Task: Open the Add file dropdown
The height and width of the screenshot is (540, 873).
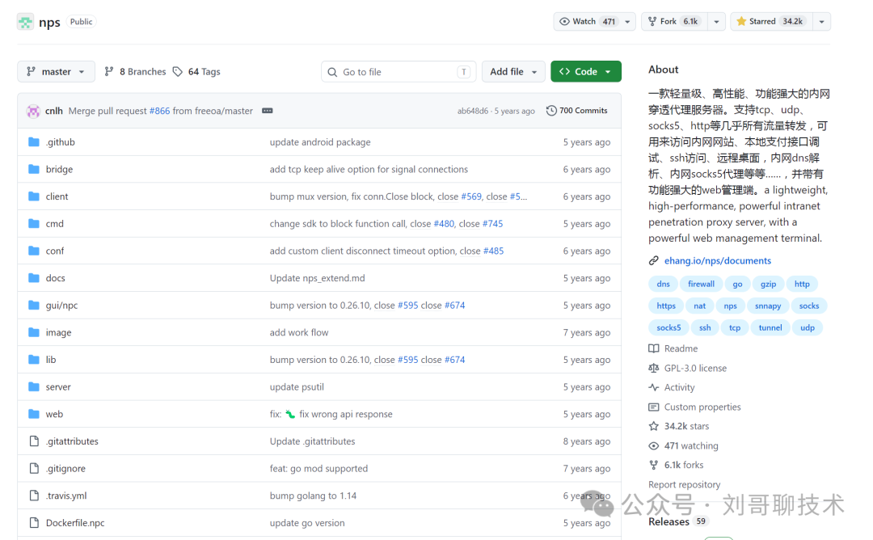Action: pos(513,72)
